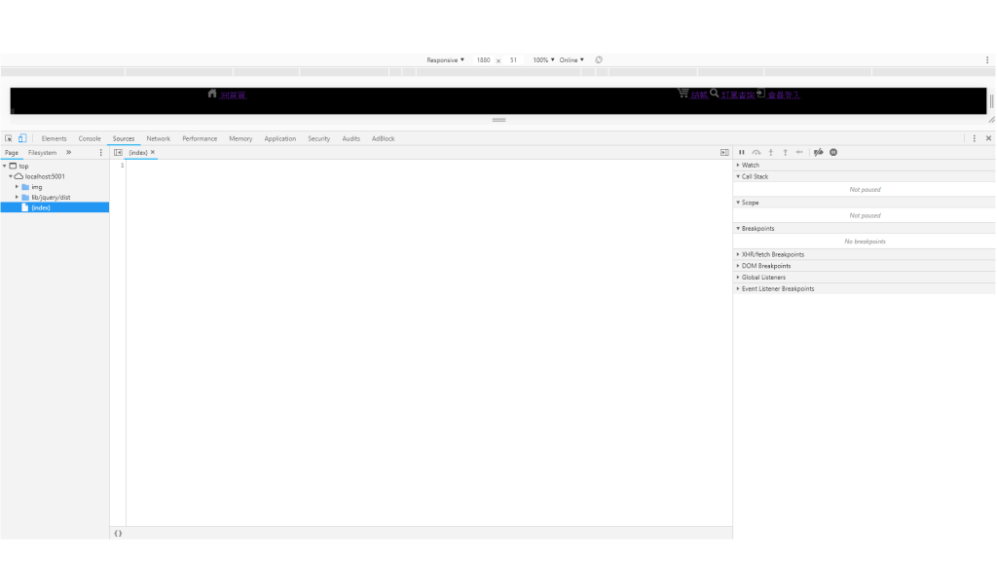Image resolution: width=997 pixels, height=561 pixels.
Task: Activate the inspect element picker
Action: pyautogui.click(x=8, y=138)
